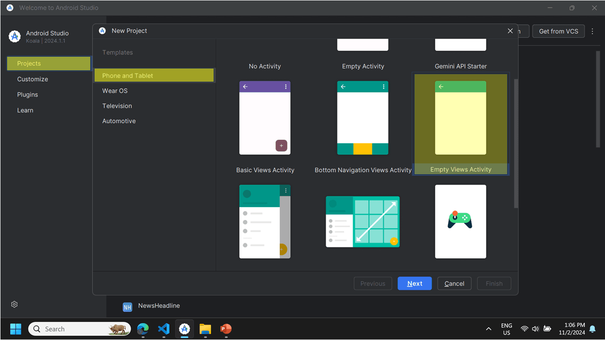The width and height of the screenshot is (605, 340).
Task: Select Phone and Tablet category
Action: pyautogui.click(x=154, y=76)
